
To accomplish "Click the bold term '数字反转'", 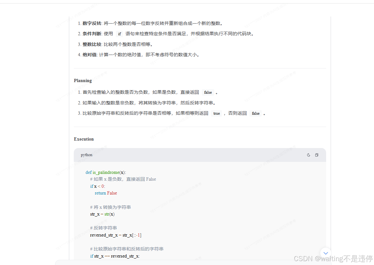I will point(92,23).
